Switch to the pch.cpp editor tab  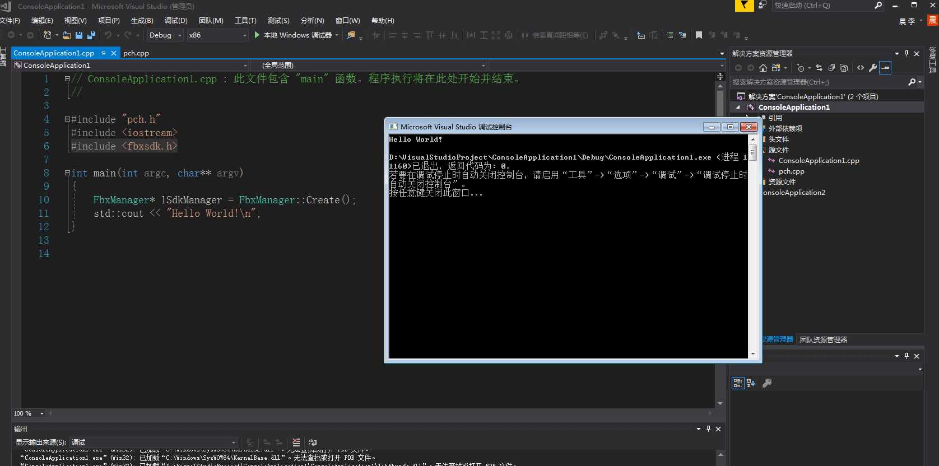point(136,53)
